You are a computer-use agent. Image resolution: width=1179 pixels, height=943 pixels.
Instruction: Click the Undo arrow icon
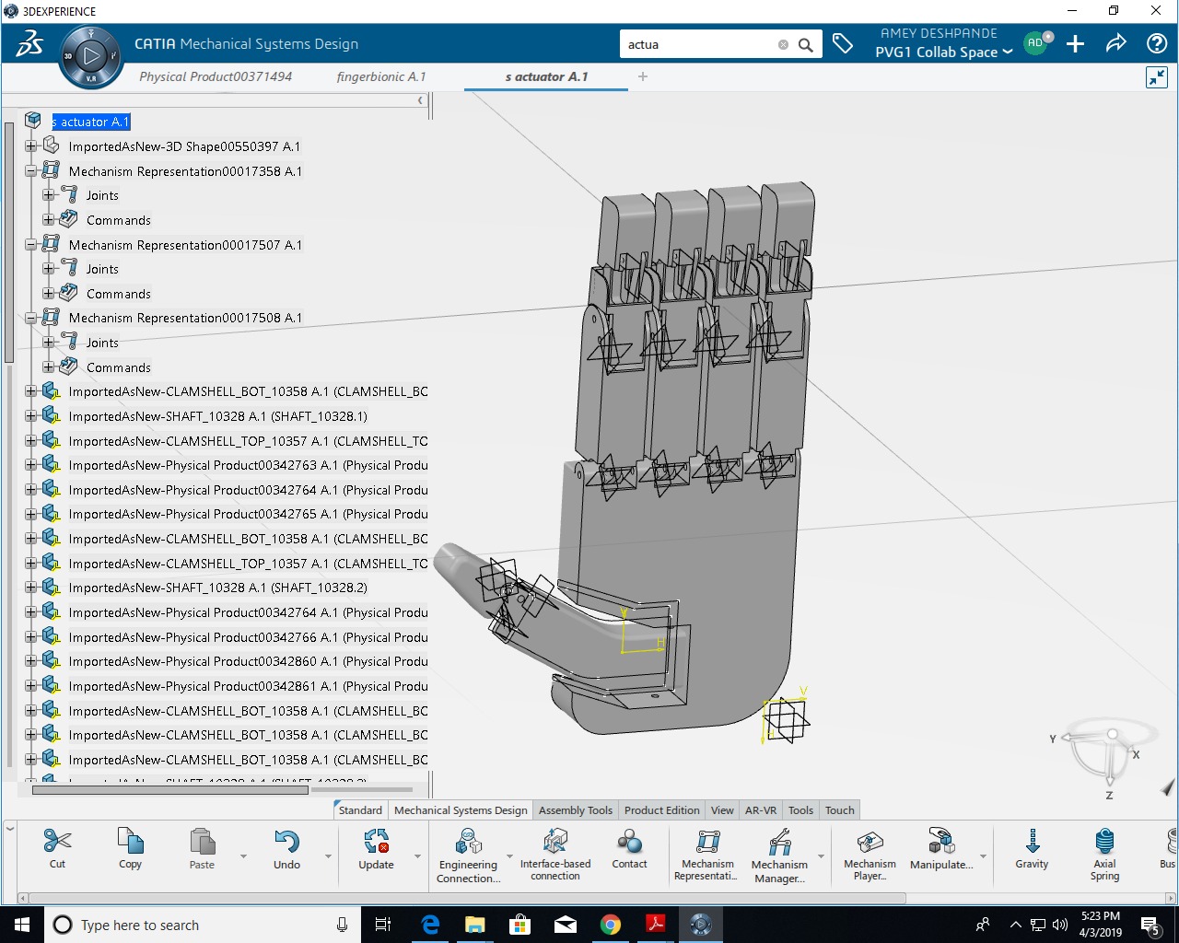(x=286, y=842)
